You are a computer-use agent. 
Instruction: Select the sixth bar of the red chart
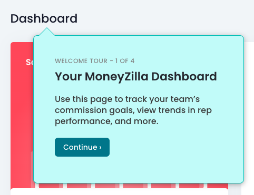(163, 186)
